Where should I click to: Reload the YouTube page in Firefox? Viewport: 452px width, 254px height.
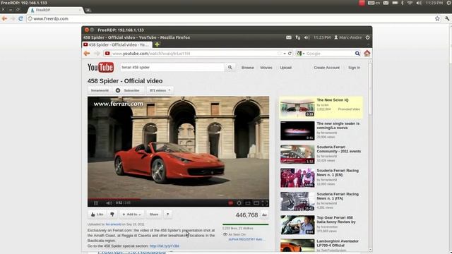point(290,54)
